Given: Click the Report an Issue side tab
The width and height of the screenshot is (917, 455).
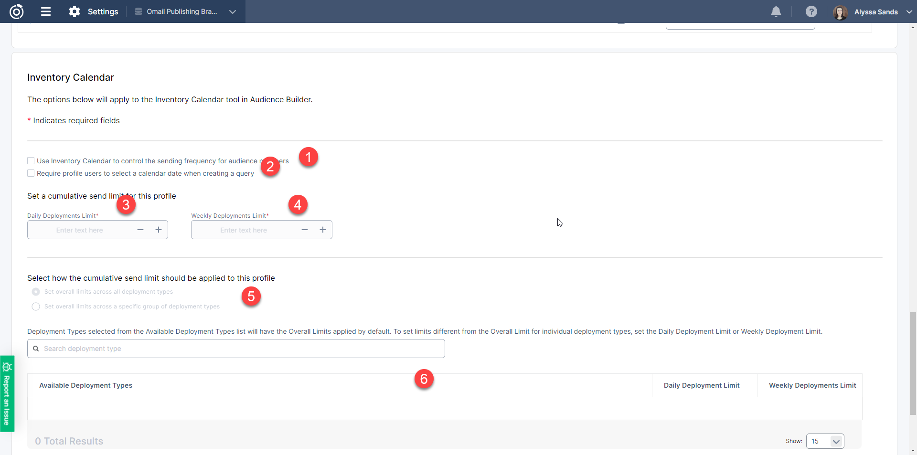Looking at the screenshot, I should (7, 394).
